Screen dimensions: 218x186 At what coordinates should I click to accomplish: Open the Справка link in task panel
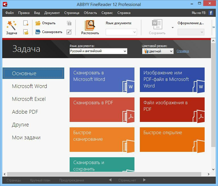click(x=183, y=51)
